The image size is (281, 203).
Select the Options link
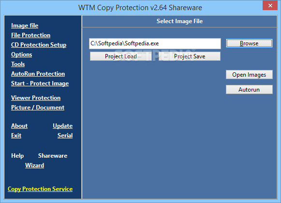[x=22, y=54]
